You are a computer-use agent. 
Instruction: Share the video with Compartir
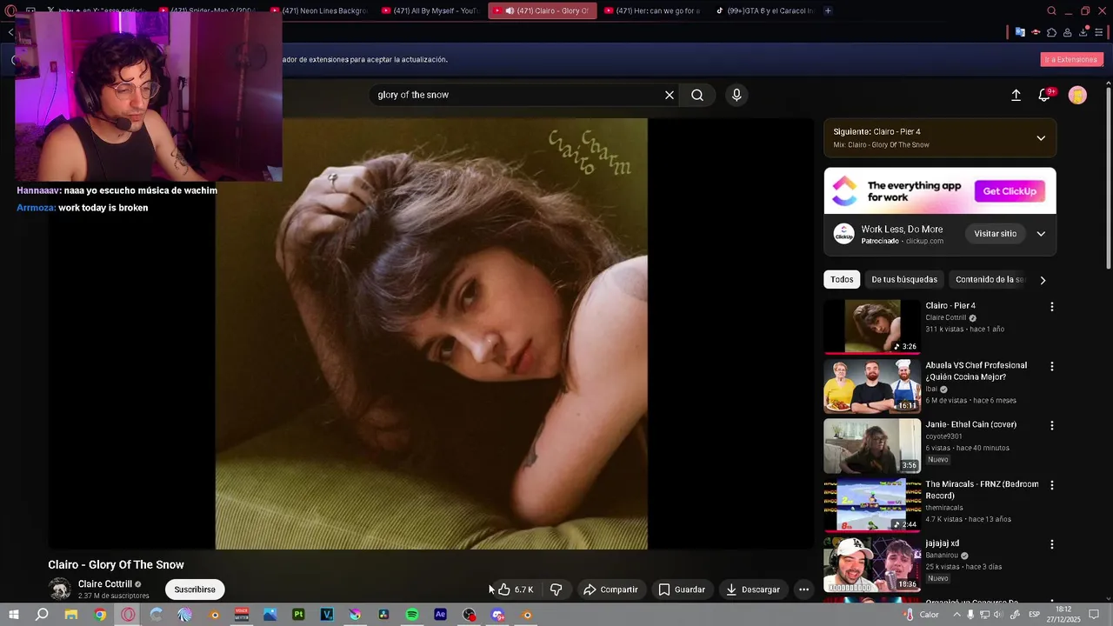point(610,589)
